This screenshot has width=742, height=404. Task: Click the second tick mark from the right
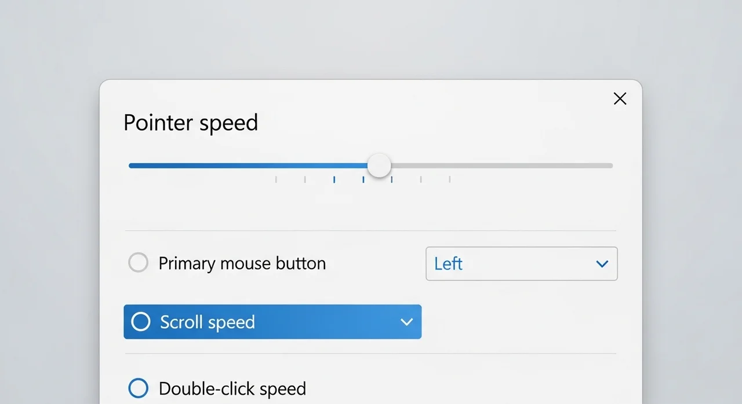[421, 179]
